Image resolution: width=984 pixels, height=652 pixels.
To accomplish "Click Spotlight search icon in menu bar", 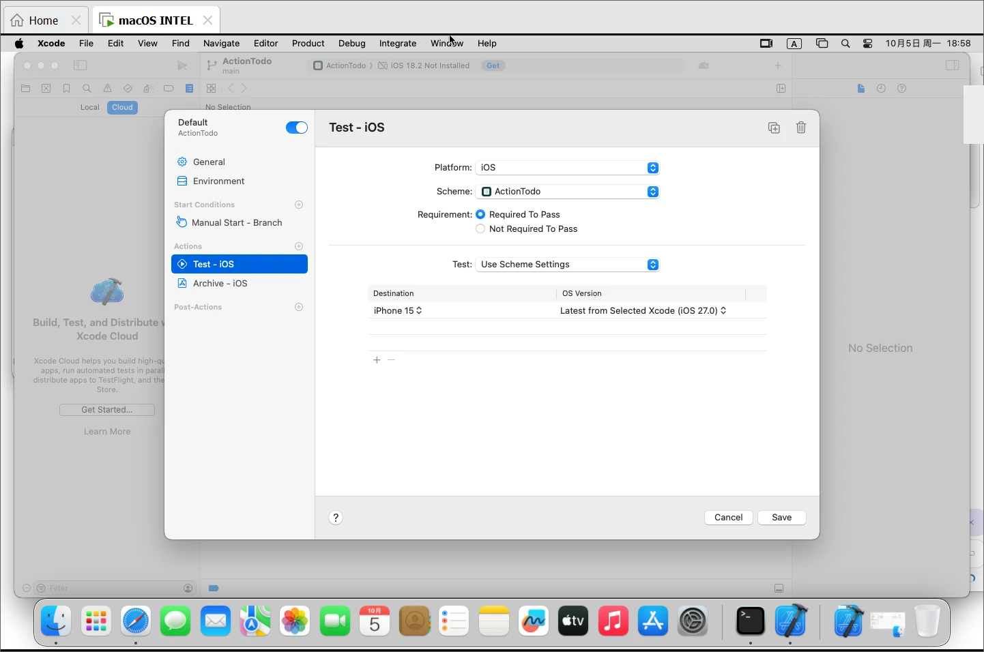I will 845,44.
